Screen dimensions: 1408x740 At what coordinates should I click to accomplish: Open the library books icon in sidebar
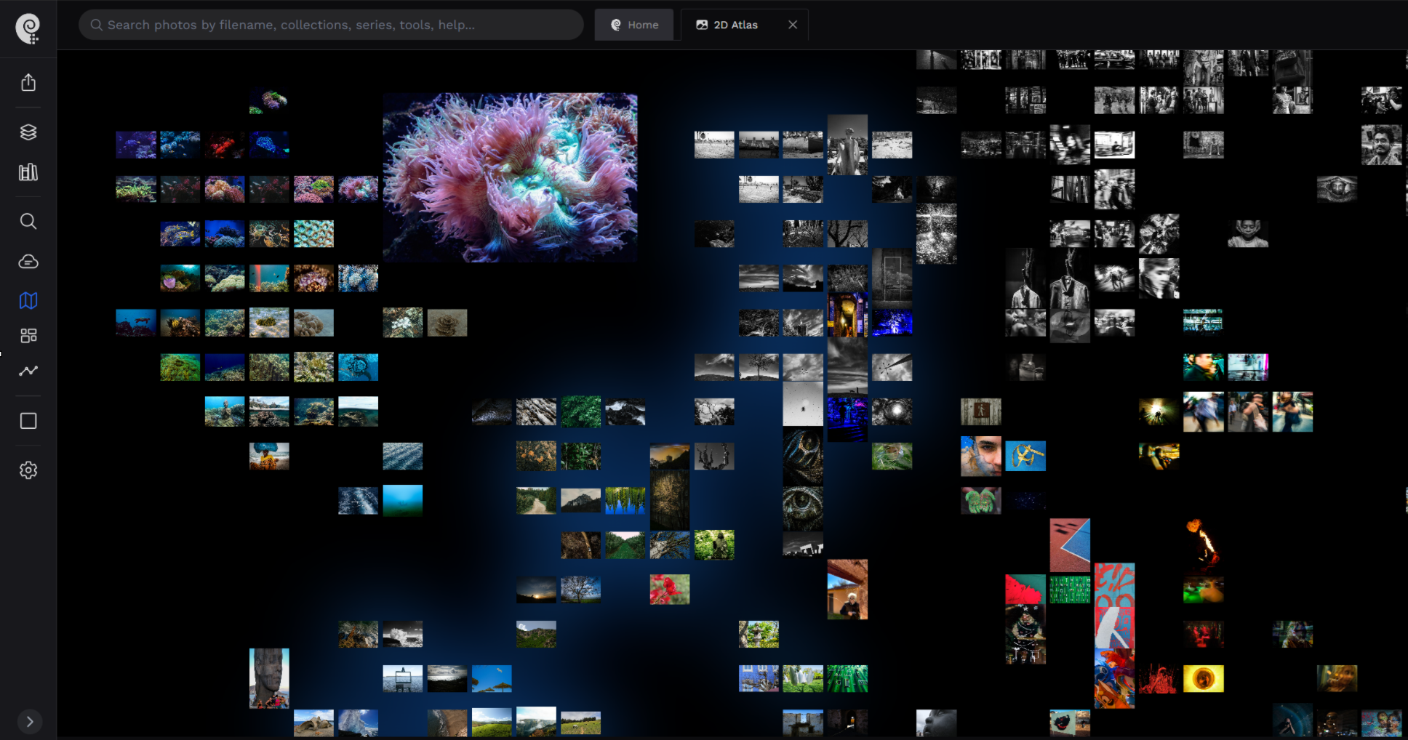pyautogui.click(x=28, y=172)
